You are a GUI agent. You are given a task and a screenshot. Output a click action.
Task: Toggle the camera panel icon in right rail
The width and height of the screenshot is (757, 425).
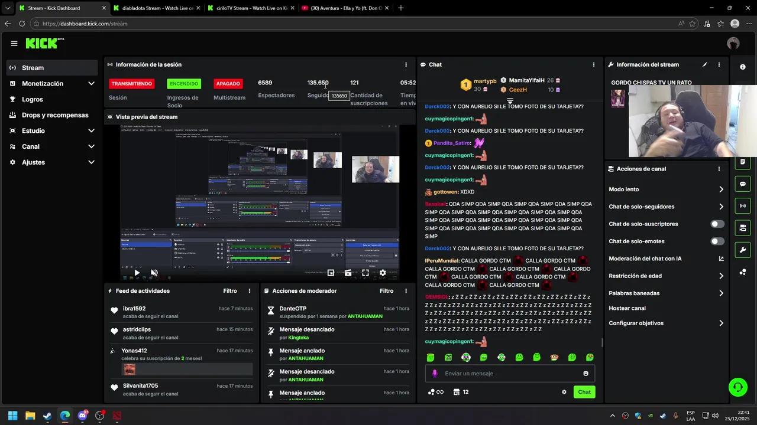coord(743,228)
